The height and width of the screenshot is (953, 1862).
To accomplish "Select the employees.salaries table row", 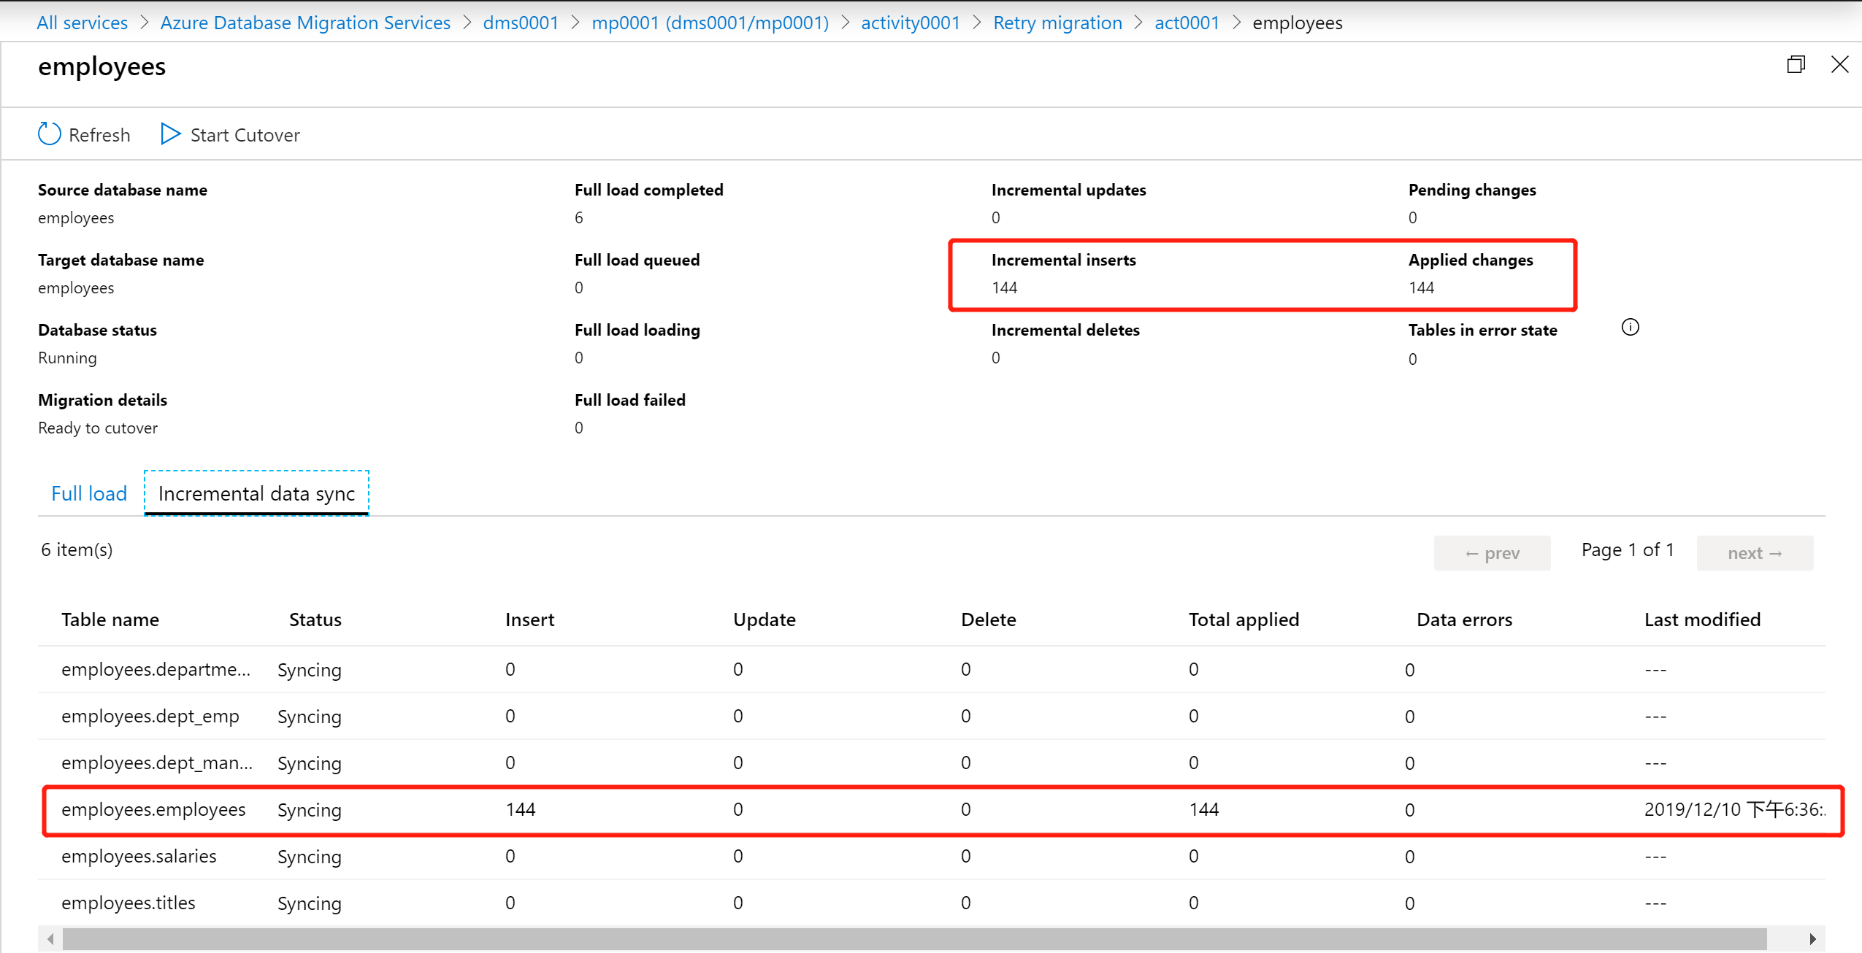I will click(x=139, y=857).
